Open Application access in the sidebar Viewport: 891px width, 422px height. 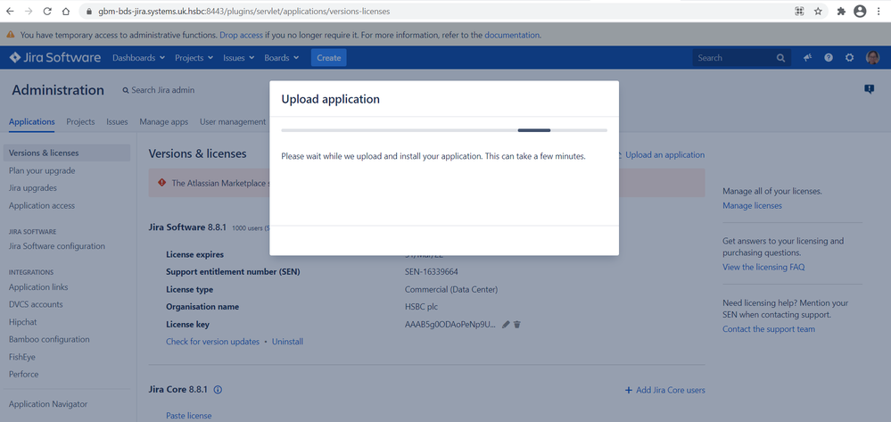pyautogui.click(x=42, y=205)
